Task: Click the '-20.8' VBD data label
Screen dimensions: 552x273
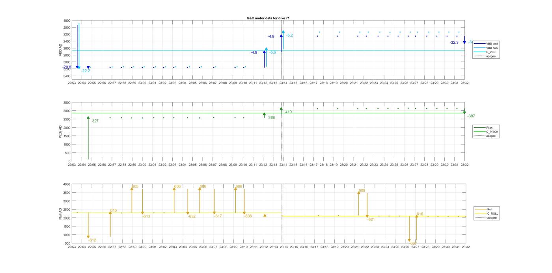Action: [67, 67]
